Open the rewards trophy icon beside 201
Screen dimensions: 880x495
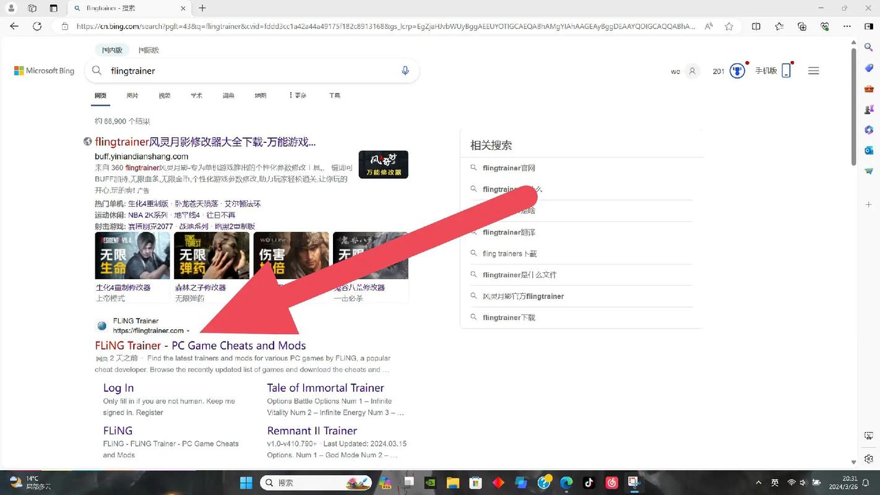tap(737, 71)
